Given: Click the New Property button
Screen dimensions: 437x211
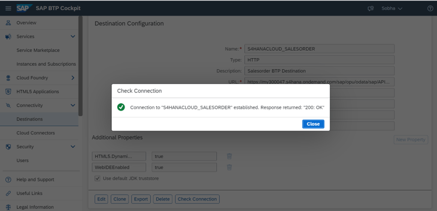Looking at the screenshot, I should coord(411,140).
